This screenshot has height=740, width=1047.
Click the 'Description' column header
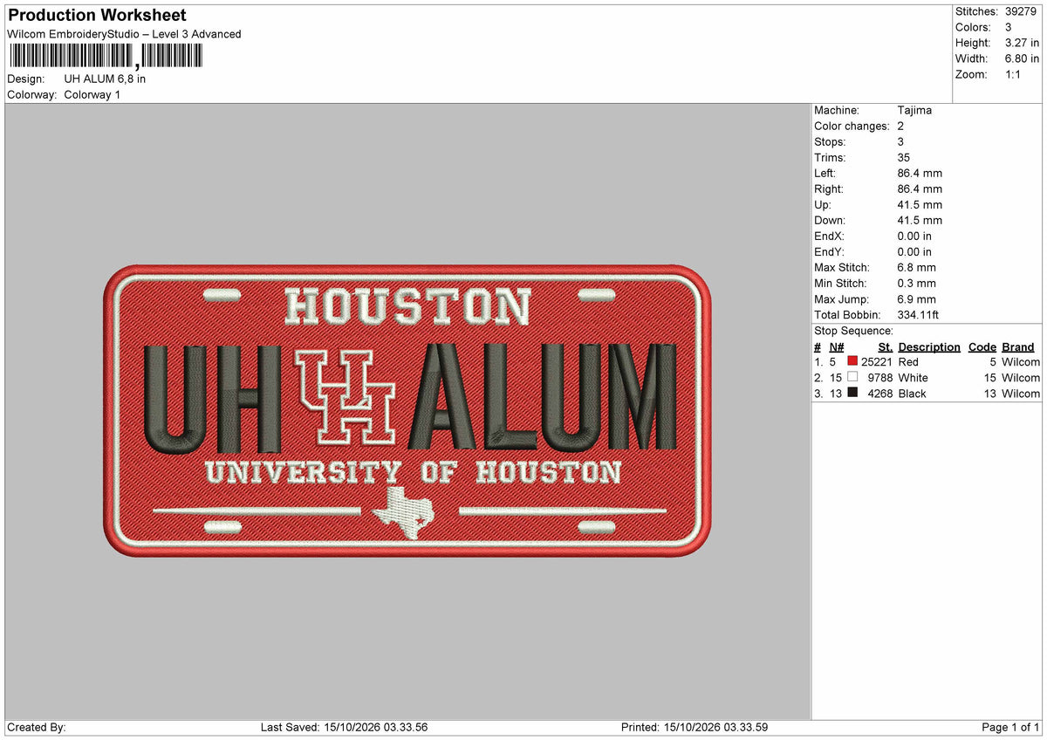[x=929, y=346]
